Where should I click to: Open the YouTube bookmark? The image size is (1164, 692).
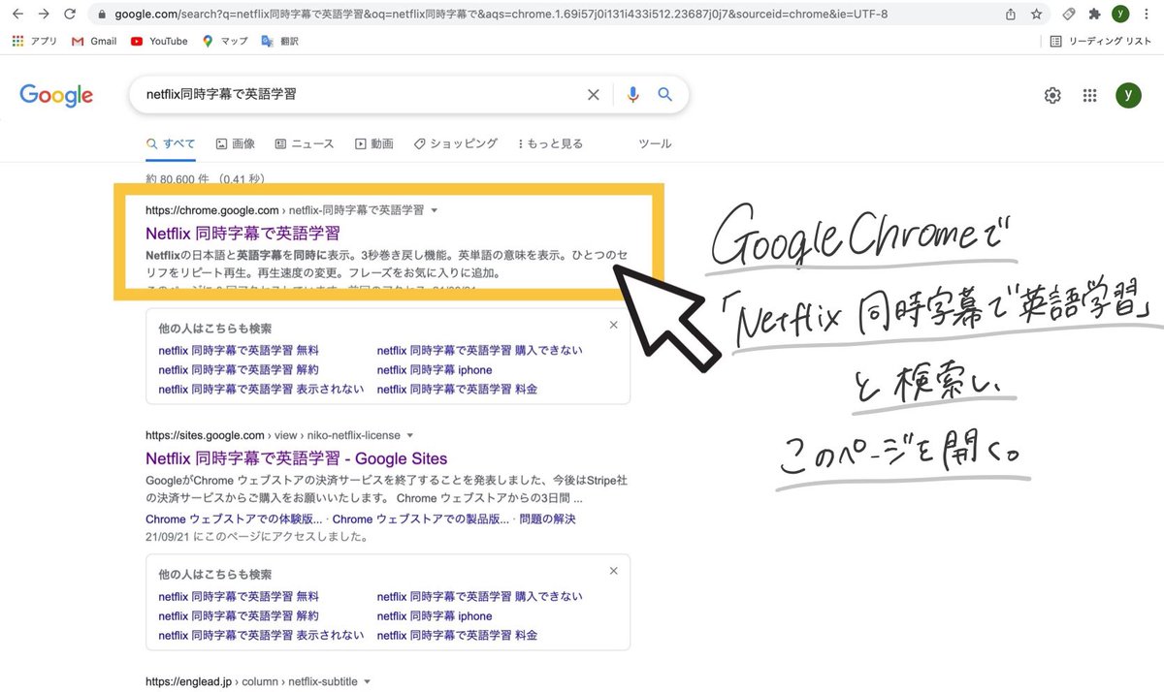(159, 41)
